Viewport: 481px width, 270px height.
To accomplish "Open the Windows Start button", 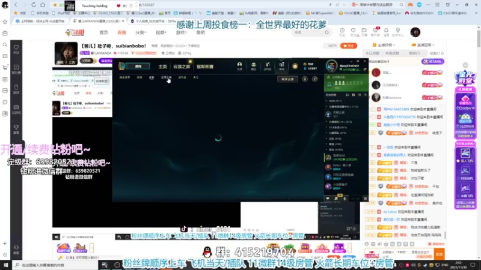I will click(x=5, y=265).
